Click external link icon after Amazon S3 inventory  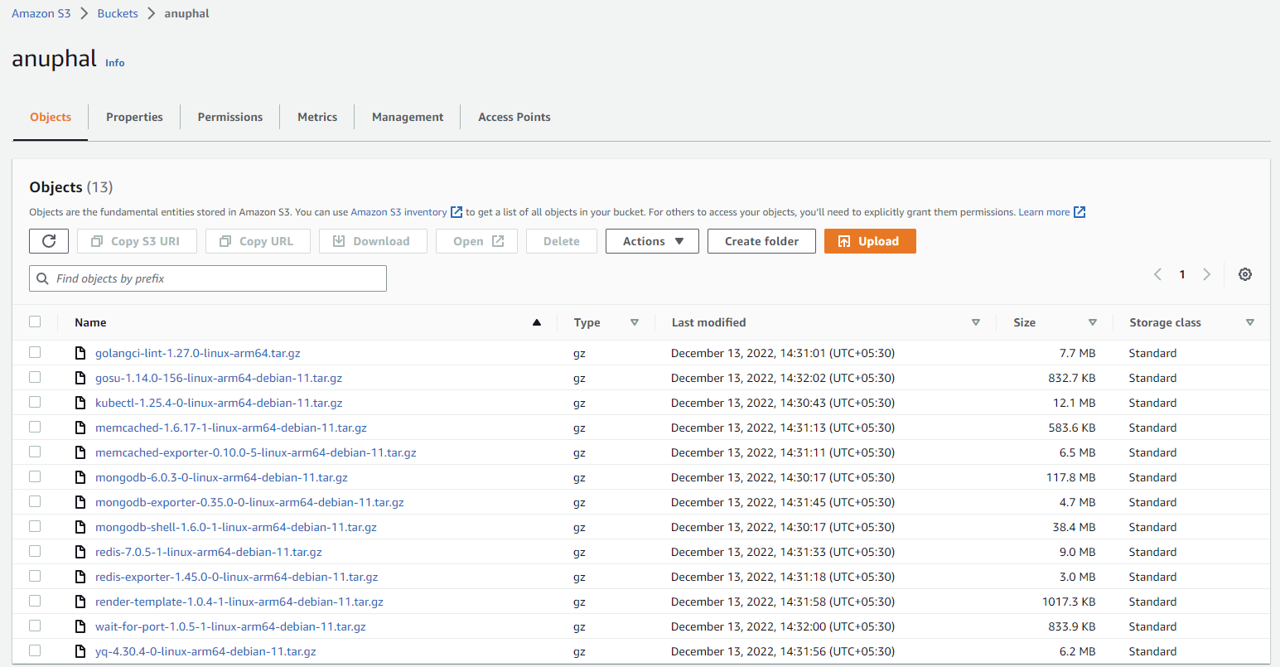[456, 212]
